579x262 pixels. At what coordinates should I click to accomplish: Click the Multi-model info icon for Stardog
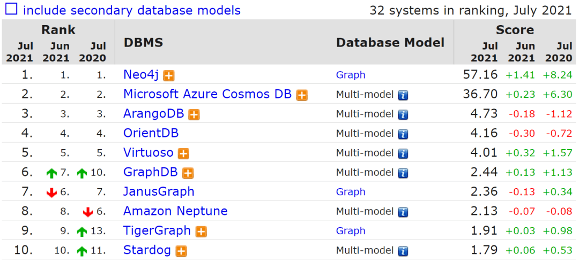403,251
